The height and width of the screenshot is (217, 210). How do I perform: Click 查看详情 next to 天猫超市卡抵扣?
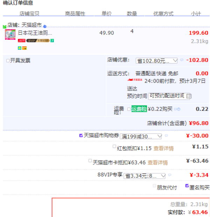(157, 163)
